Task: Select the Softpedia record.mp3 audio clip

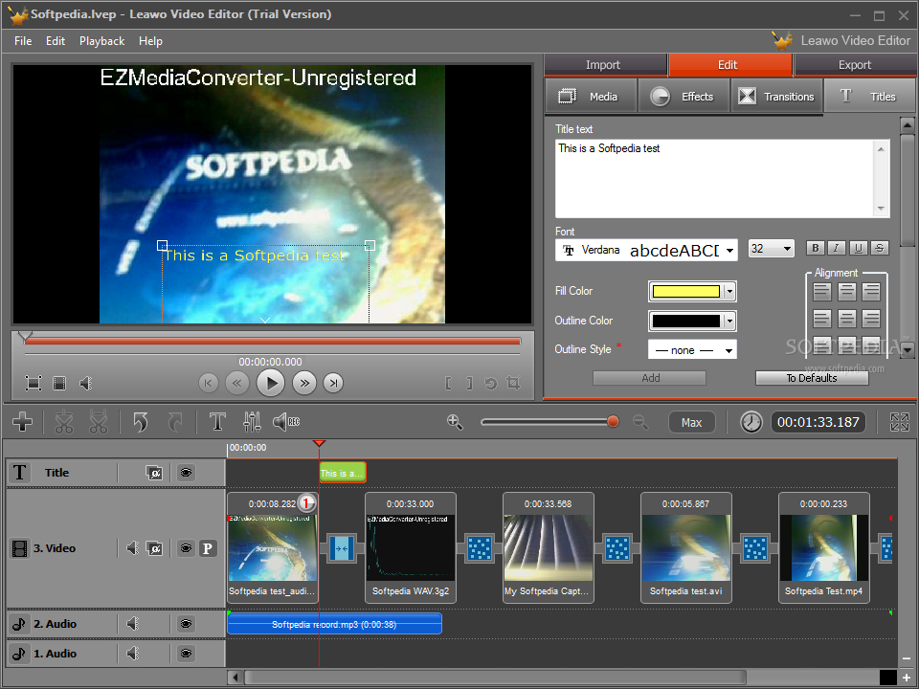Action: pyautogui.click(x=334, y=624)
